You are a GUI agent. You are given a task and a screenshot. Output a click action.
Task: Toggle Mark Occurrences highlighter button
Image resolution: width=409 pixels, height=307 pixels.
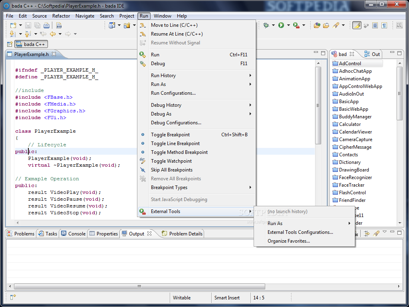357,25
